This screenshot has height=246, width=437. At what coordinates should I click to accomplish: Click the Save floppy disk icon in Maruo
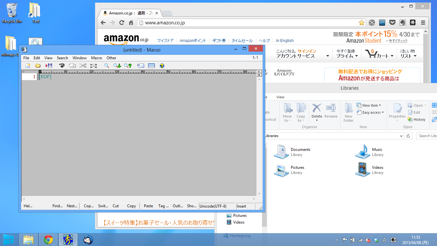49,66
